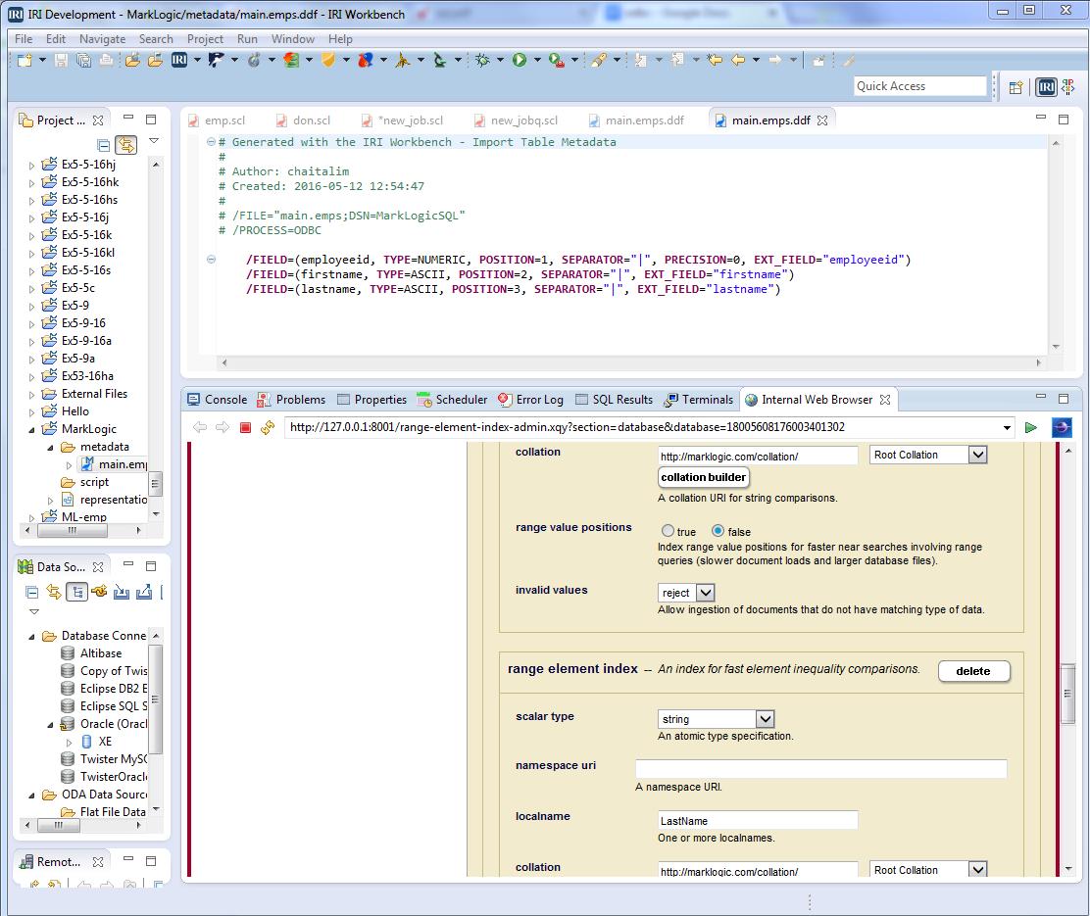
Task: Open the Project Explorer View Menu triangle
Action: click(154, 141)
